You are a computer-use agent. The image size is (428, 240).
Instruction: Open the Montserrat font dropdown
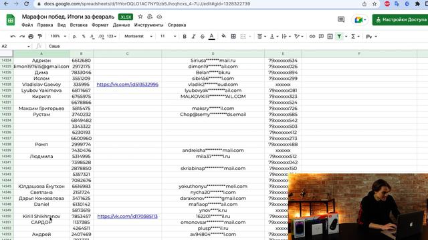tap(138, 36)
